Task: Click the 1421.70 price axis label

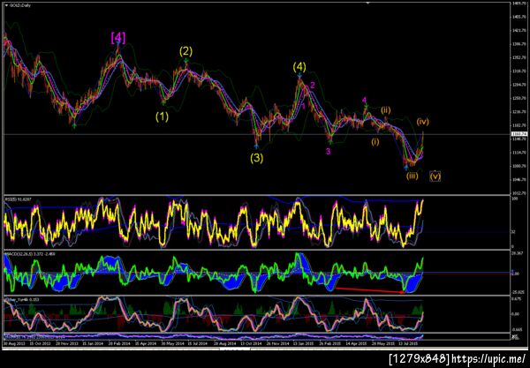Action: (519, 30)
